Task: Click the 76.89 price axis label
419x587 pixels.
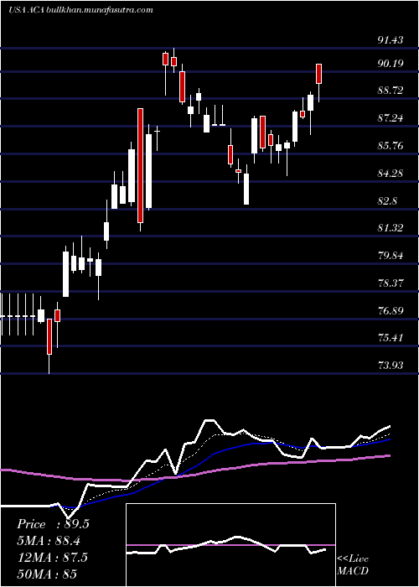Action: [391, 311]
